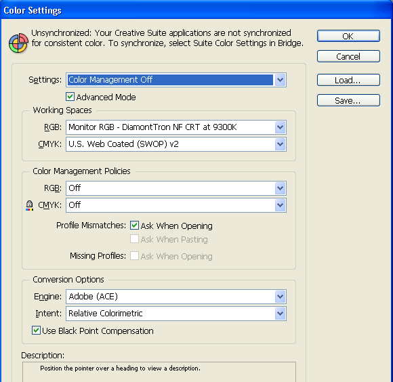Toggle Use Black Point Compensation

click(x=36, y=331)
